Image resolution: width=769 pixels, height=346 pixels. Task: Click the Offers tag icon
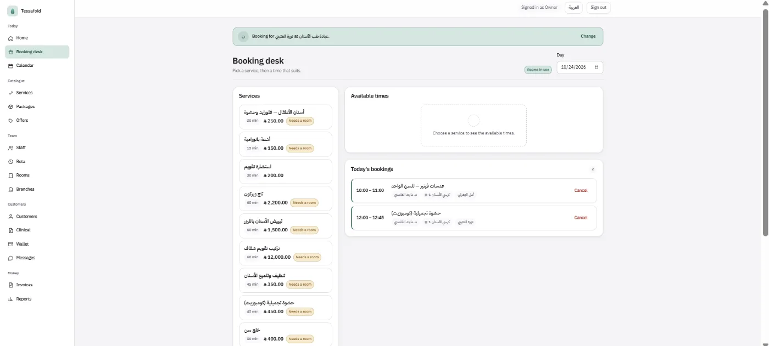11,121
